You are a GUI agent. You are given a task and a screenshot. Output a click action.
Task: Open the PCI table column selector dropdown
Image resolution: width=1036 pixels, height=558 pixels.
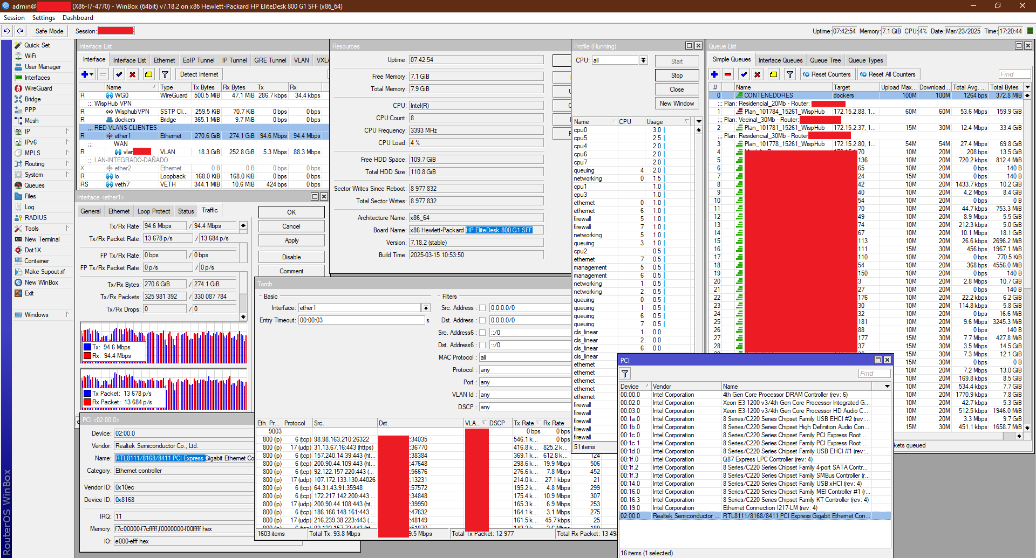click(887, 387)
